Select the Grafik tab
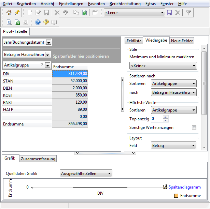The image size is (210, 209). click(10, 158)
